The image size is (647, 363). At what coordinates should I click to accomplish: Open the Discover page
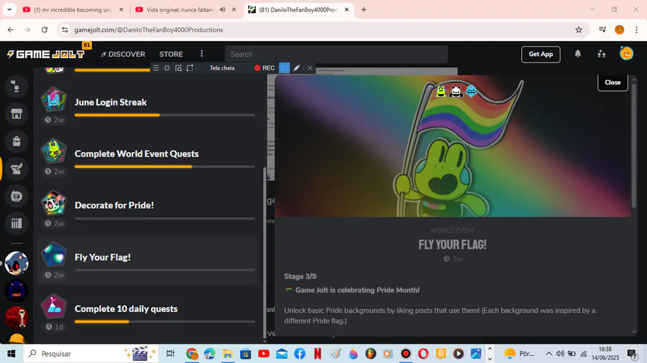[123, 54]
